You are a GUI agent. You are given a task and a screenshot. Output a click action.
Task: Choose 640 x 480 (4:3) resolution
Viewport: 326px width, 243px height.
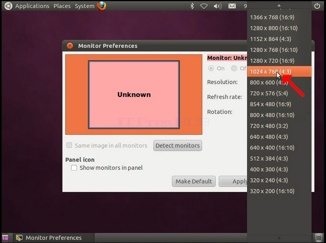click(x=279, y=137)
